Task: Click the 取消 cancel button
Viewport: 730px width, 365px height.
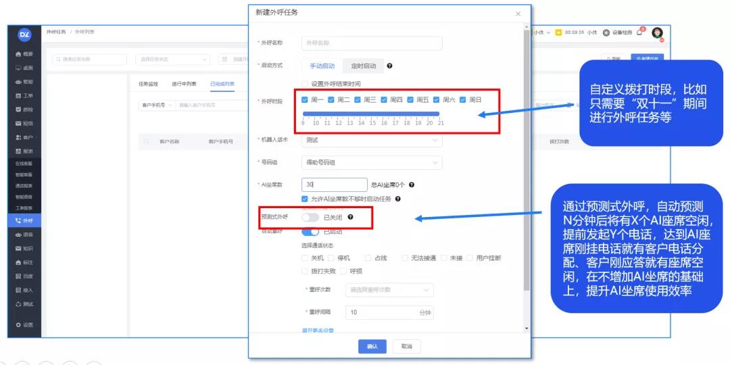Action: click(x=406, y=346)
